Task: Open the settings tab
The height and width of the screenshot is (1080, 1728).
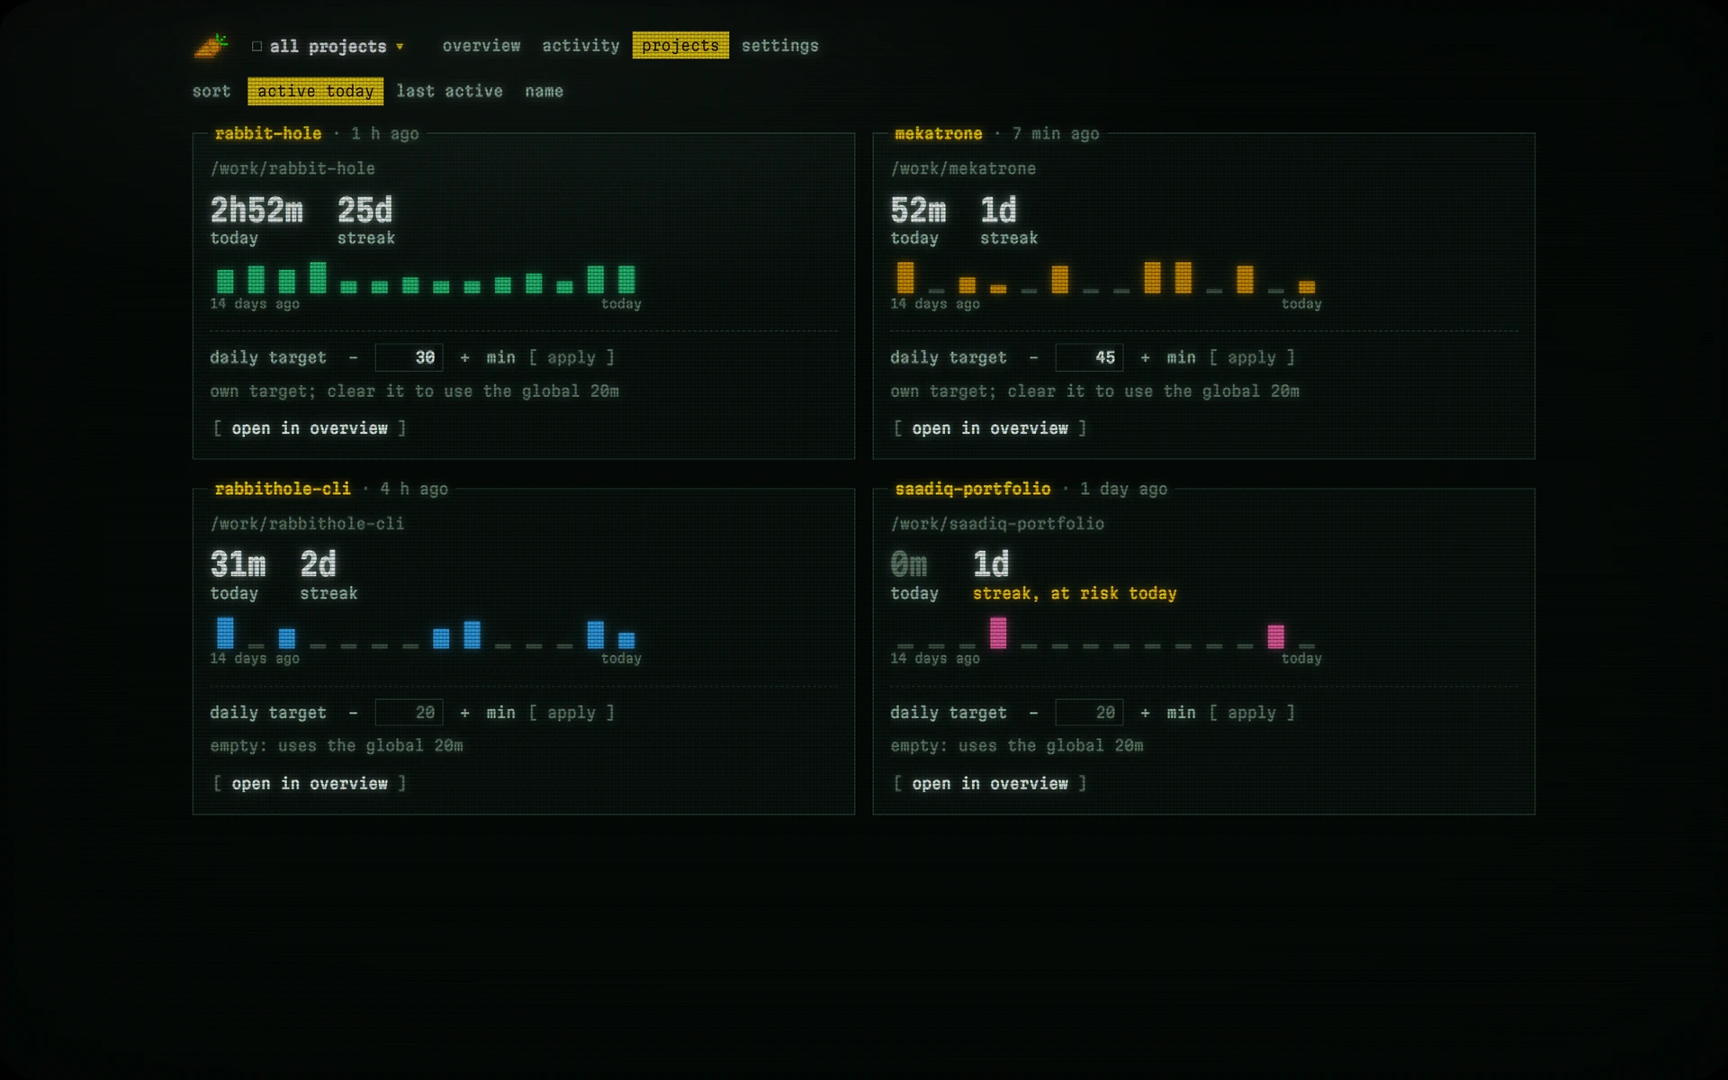Action: (x=780, y=46)
